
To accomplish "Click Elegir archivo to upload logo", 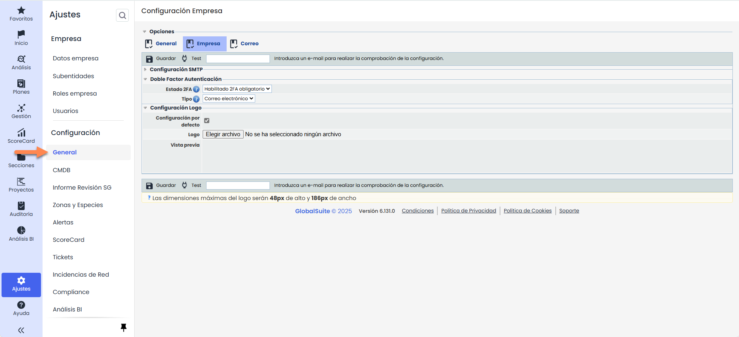I will (x=223, y=134).
